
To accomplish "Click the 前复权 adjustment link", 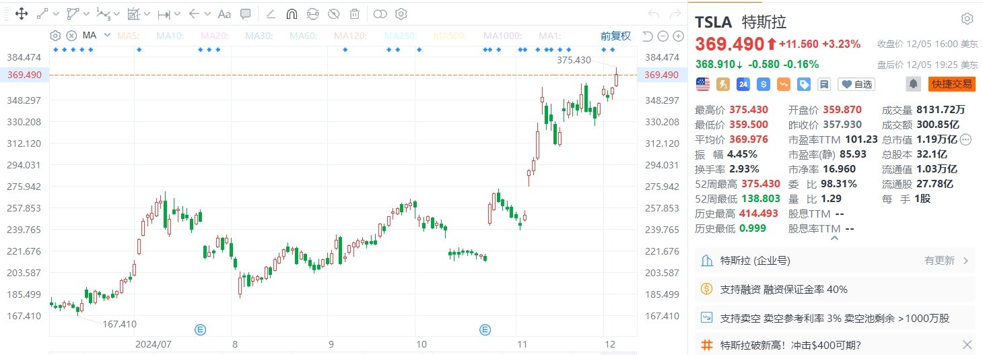I will click(x=615, y=36).
